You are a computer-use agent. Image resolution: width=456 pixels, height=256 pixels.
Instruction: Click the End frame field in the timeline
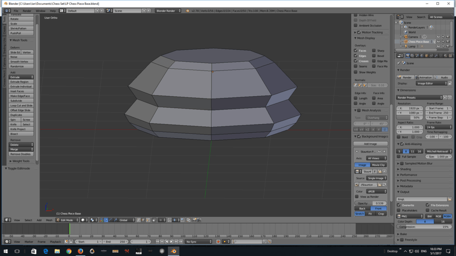115,242
